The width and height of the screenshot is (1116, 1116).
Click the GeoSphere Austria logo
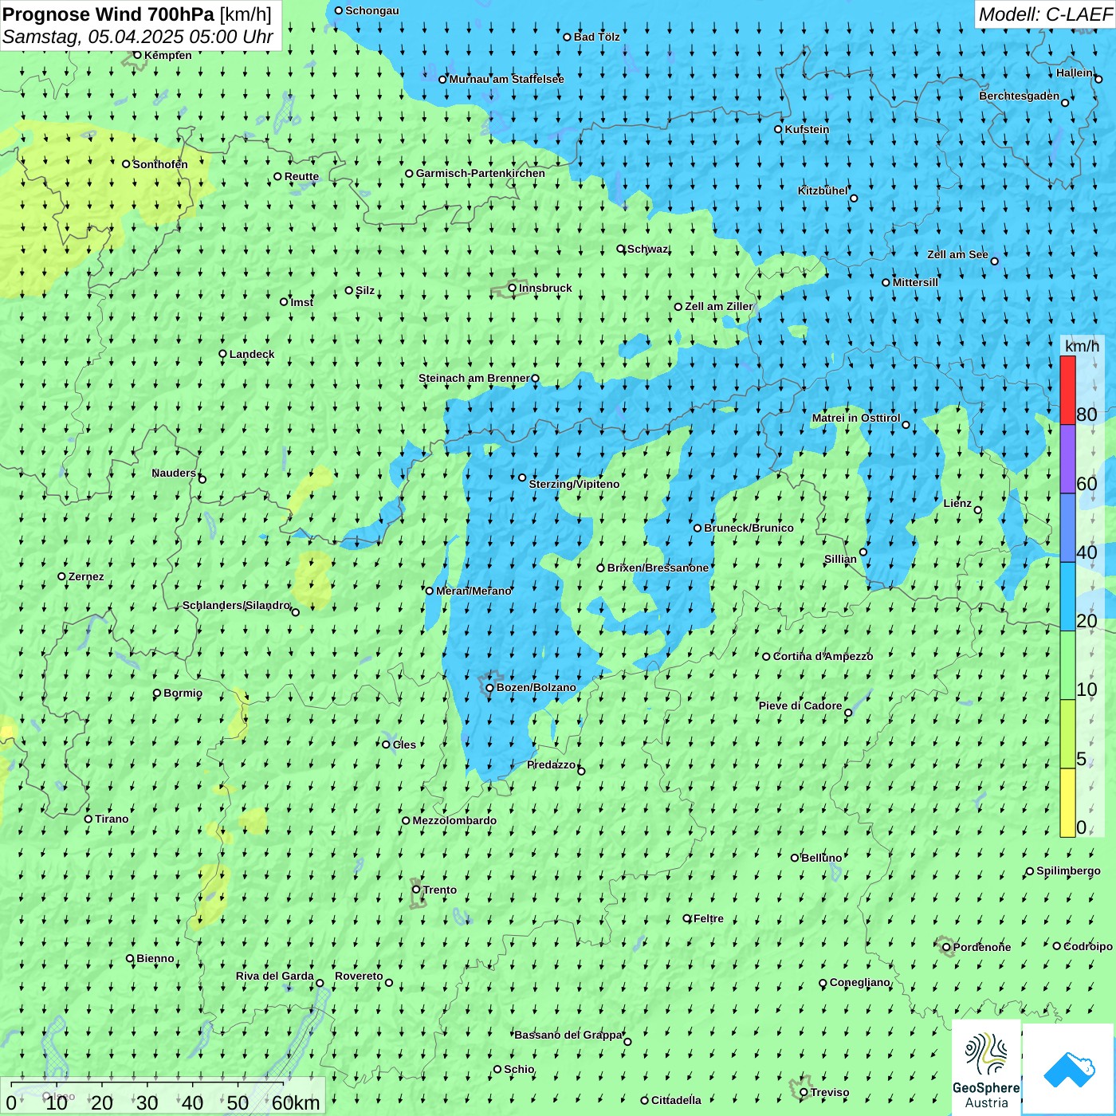986,1068
